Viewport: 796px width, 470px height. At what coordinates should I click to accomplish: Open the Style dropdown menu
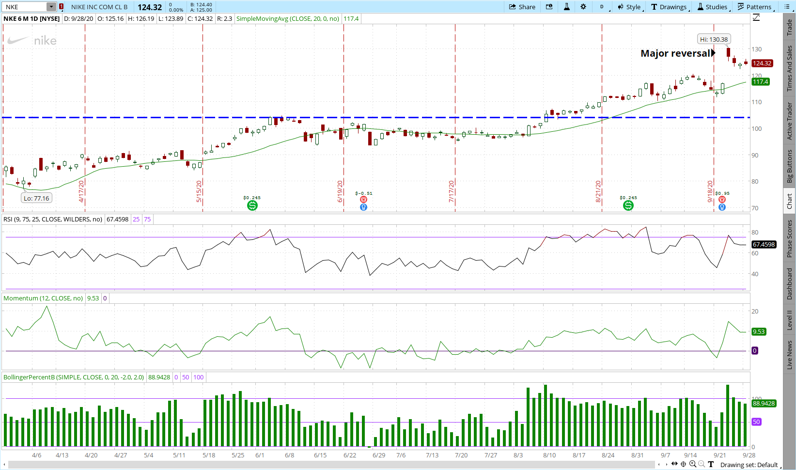coord(629,7)
